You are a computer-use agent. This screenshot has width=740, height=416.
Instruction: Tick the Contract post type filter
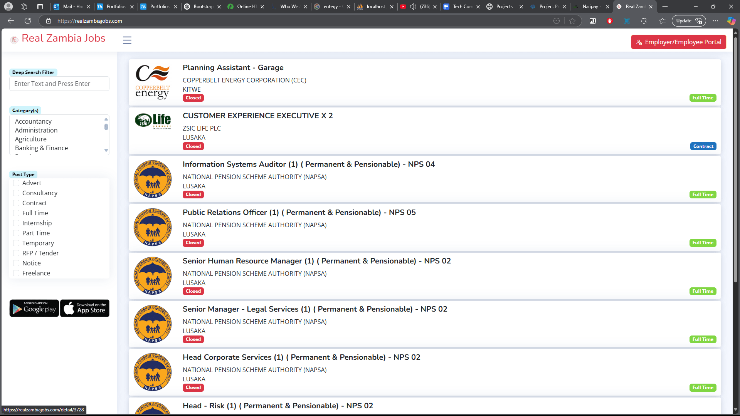point(16,203)
